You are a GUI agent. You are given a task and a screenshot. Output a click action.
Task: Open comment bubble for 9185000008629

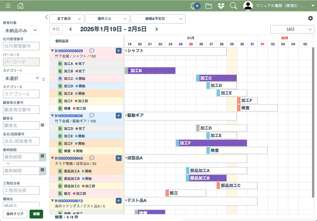click(x=92, y=51)
